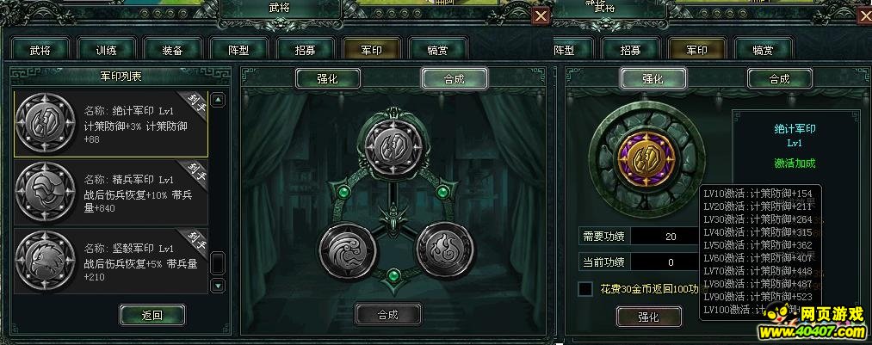Click the seal list scrollbar thumb
Screen dimensions: 872x345
click(x=219, y=263)
